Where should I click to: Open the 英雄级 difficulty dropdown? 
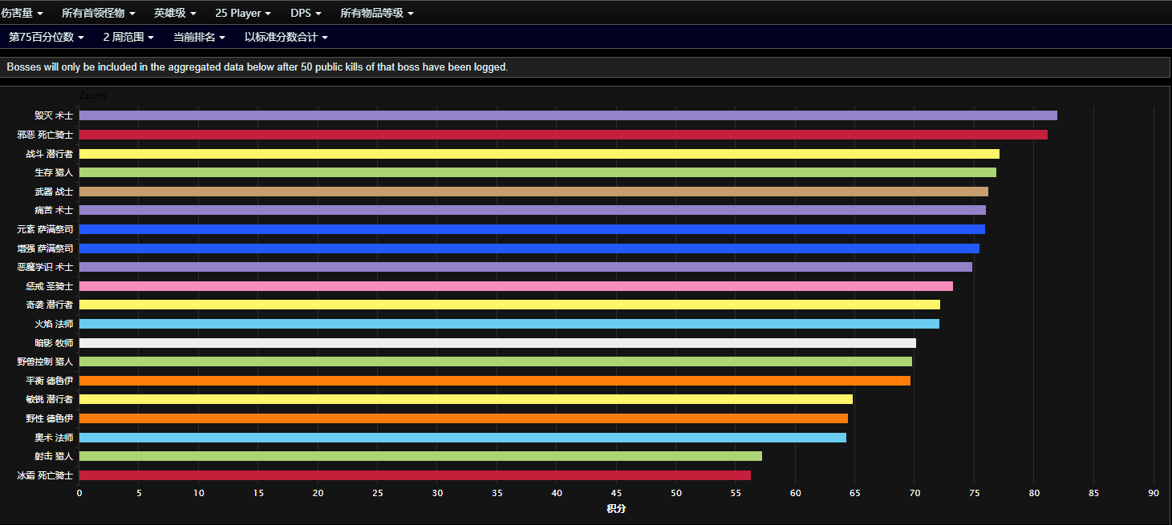tap(174, 14)
